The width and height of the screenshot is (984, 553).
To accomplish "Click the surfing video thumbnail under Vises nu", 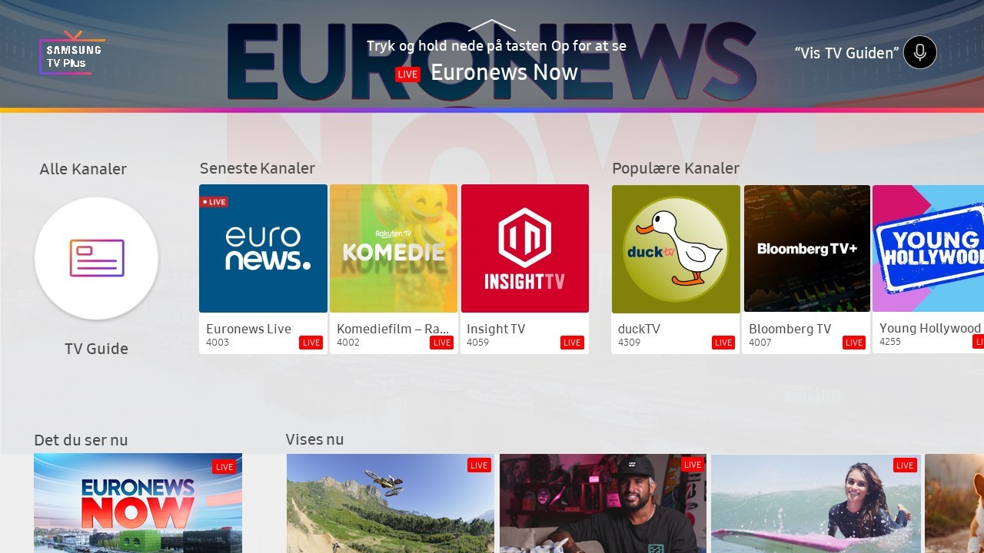I will point(816,503).
